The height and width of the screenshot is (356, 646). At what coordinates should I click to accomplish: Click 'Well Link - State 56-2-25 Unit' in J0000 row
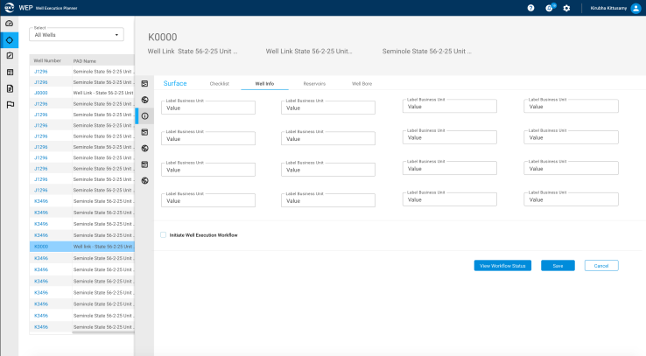click(x=103, y=93)
